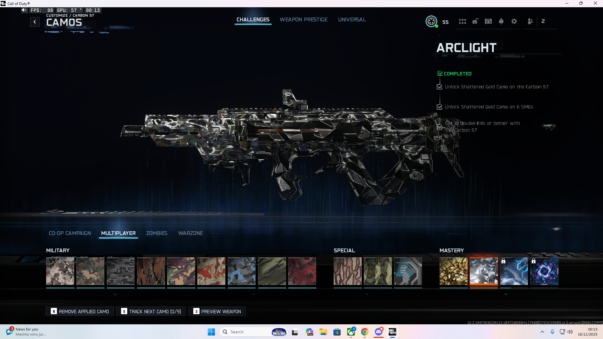This screenshot has height=339, width=603.
Task: Select the Warzone camo tab
Action: tap(190, 233)
